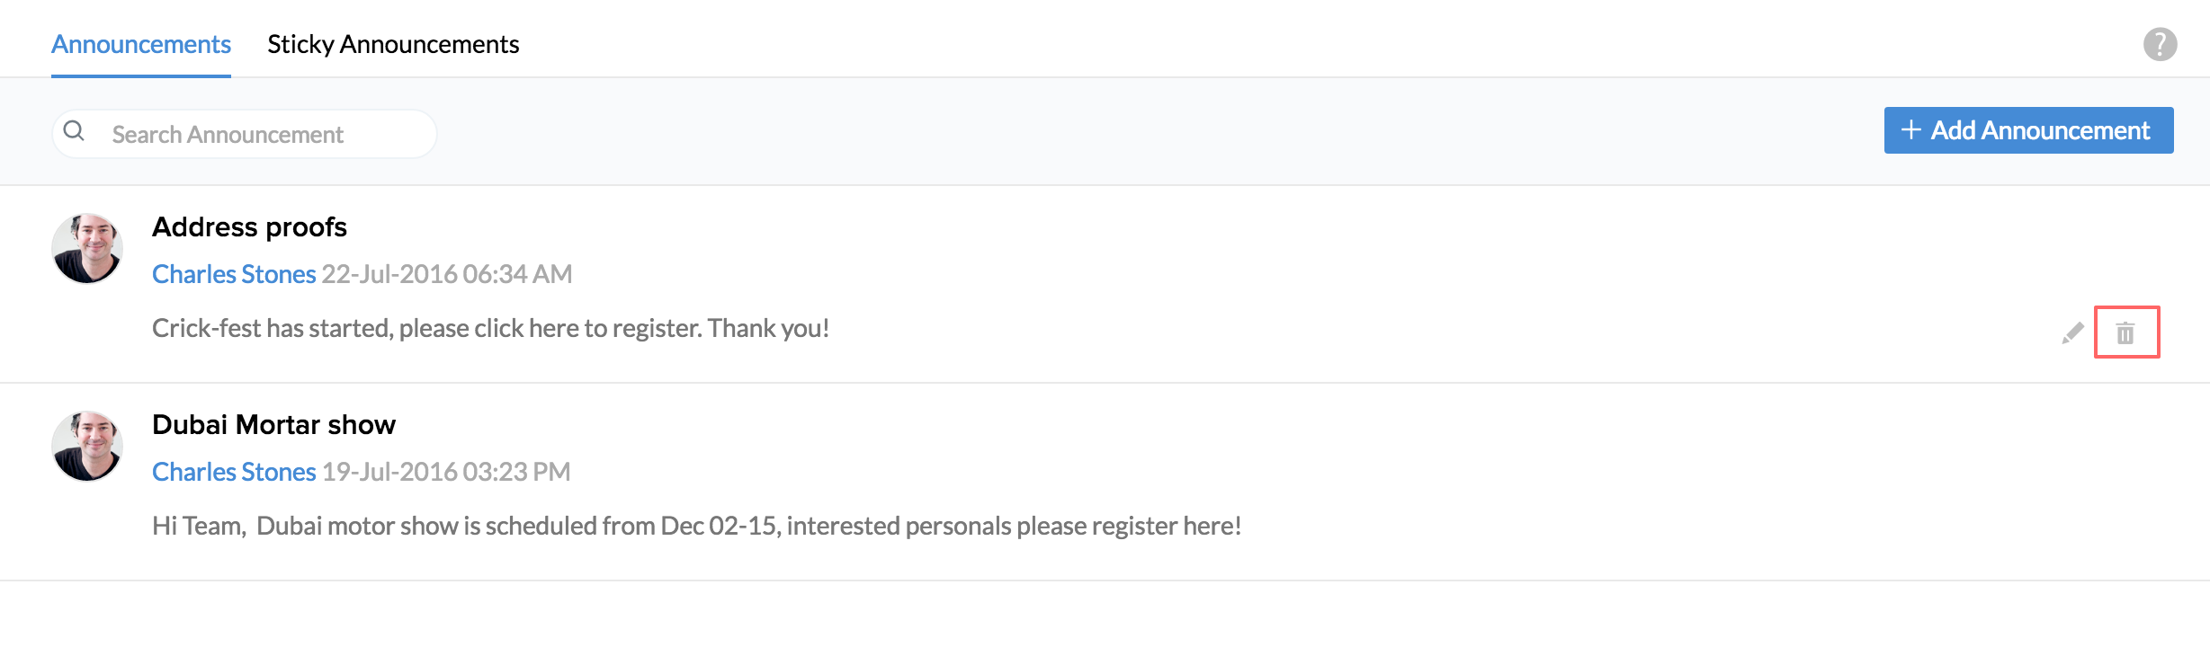
Task: Edit the Address proofs announcement (pencil icon)
Action: (2072, 333)
